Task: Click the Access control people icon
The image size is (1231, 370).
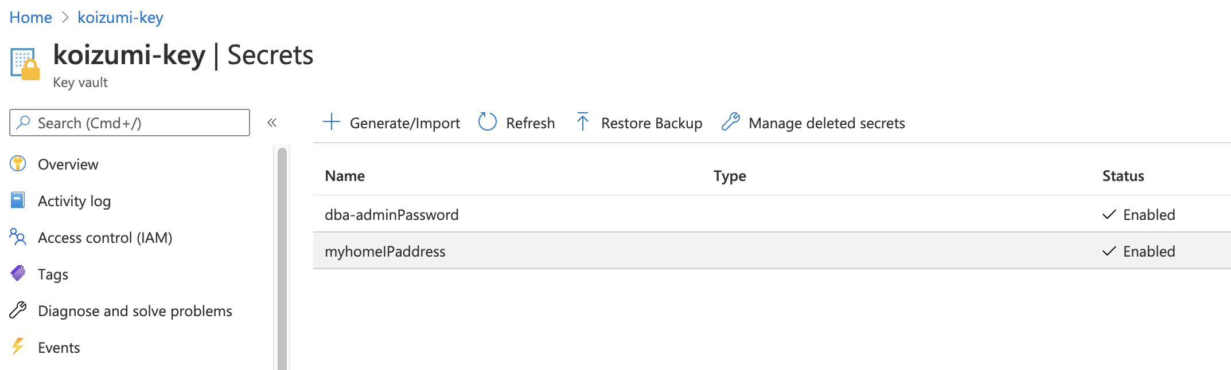Action: 18,237
